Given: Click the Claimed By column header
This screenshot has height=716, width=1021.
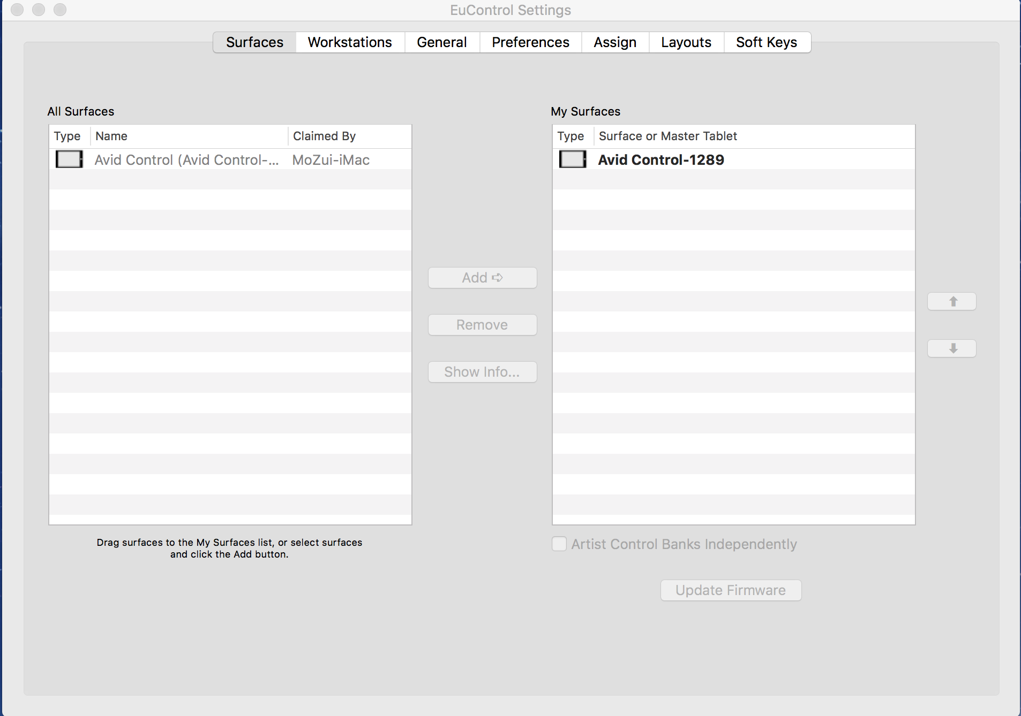Looking at the screenshot, I should pos(350,136).
